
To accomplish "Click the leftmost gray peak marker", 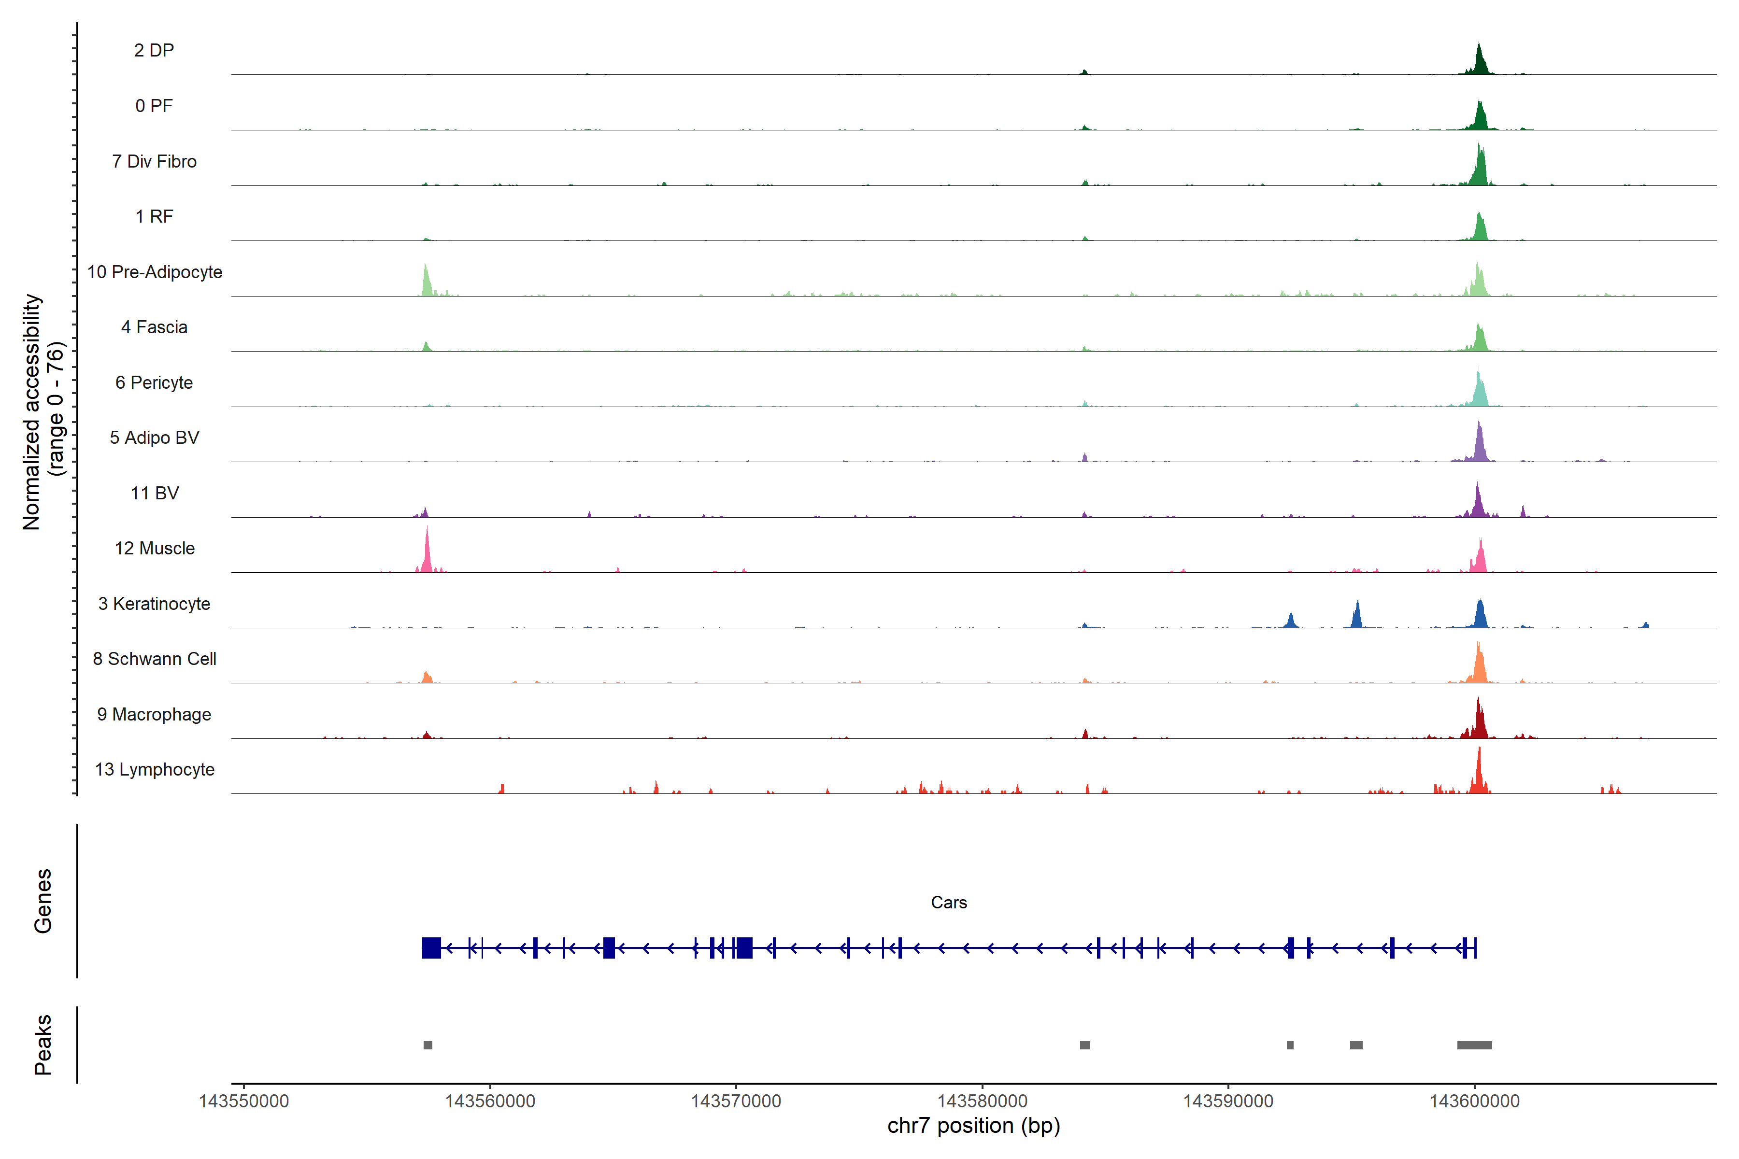I will click(x=428, y=1045).
